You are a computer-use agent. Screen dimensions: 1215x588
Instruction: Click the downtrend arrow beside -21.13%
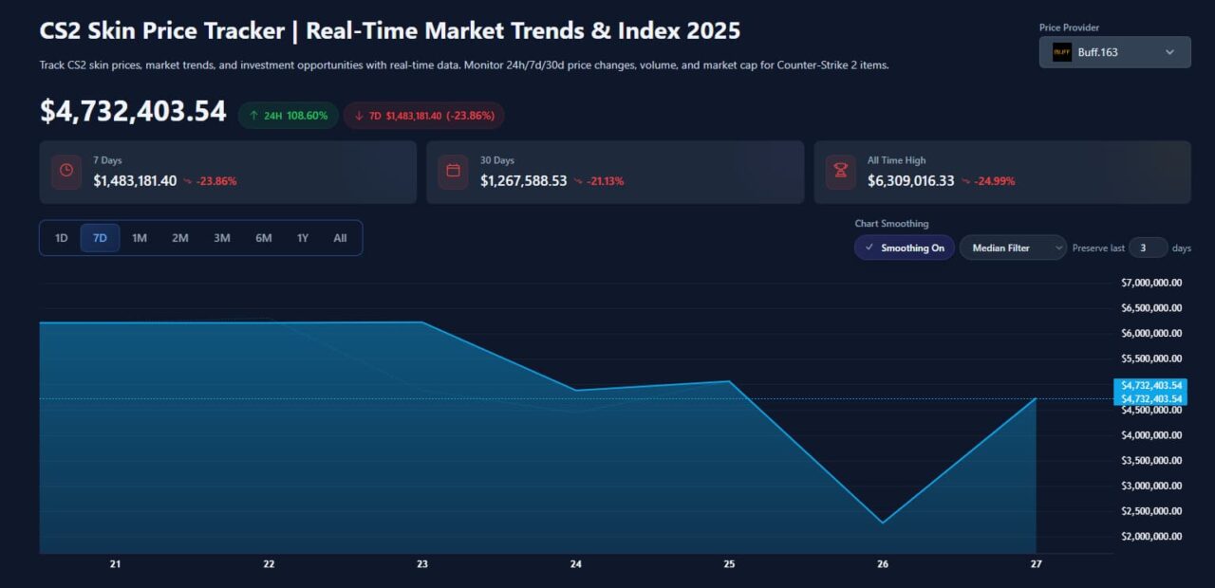(x=578, y=181)
